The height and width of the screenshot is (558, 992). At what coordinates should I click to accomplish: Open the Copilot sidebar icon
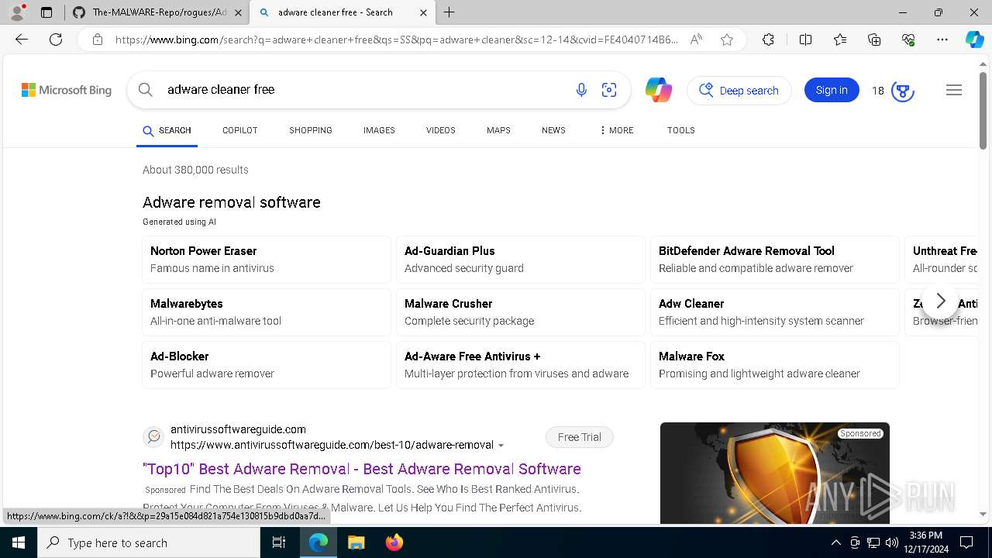coord(974,40)
